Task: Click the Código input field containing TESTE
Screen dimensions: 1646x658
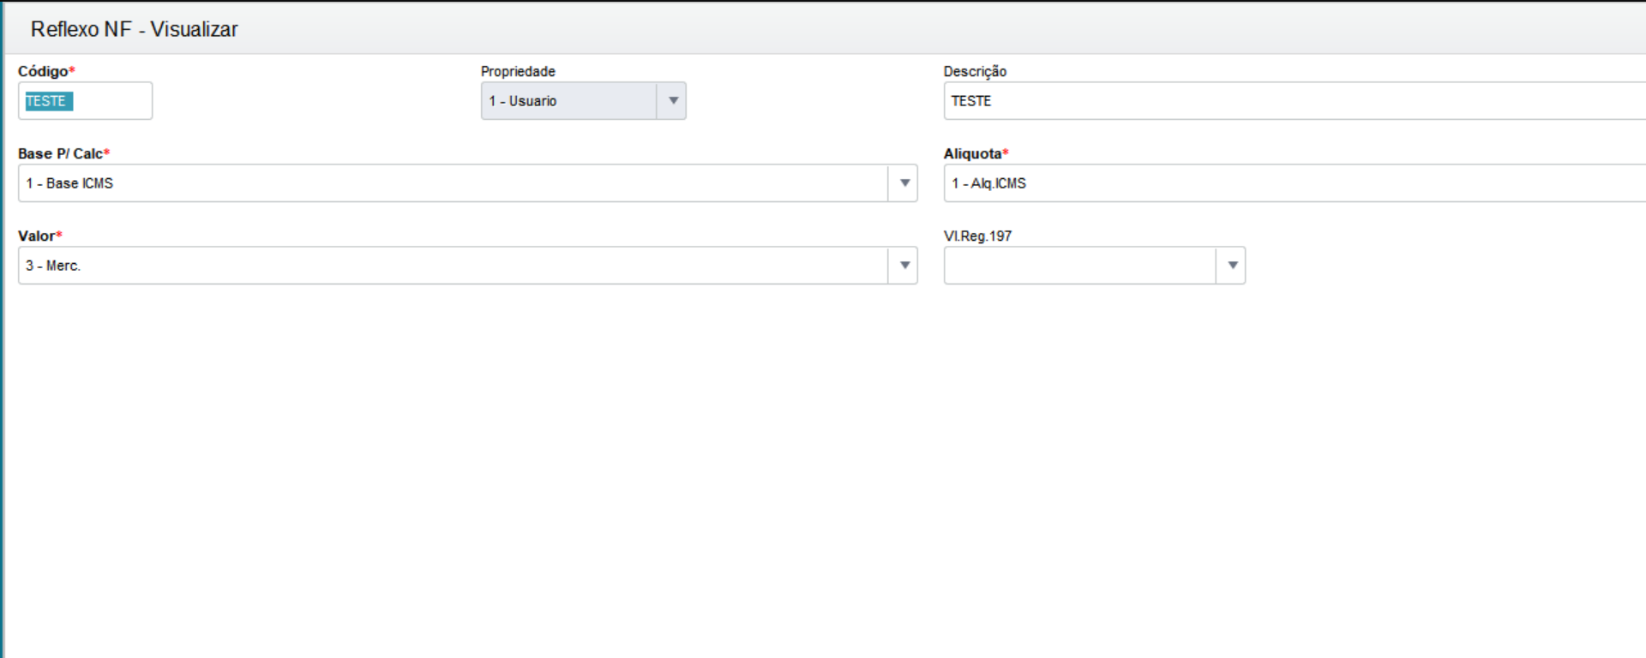Action: click(85, 101)
